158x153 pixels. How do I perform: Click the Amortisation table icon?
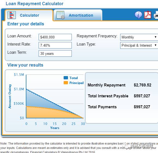61,15
